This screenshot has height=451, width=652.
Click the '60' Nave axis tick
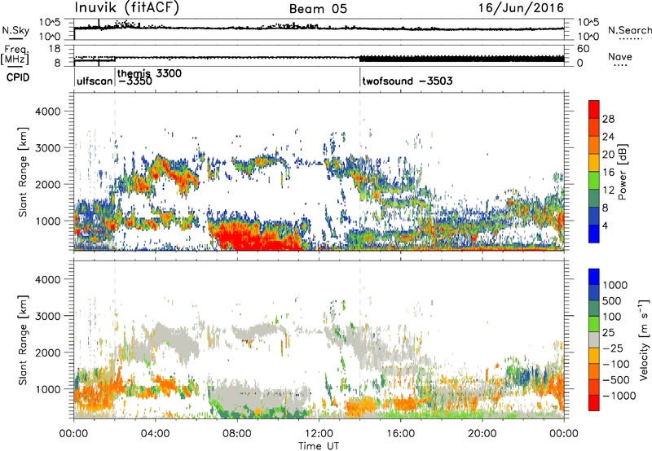click(583, 49)
